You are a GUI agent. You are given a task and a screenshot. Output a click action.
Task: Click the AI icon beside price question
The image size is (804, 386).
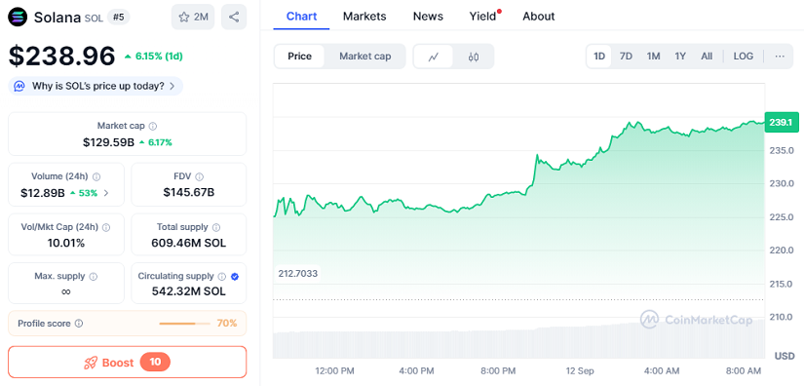coord(19,86)
